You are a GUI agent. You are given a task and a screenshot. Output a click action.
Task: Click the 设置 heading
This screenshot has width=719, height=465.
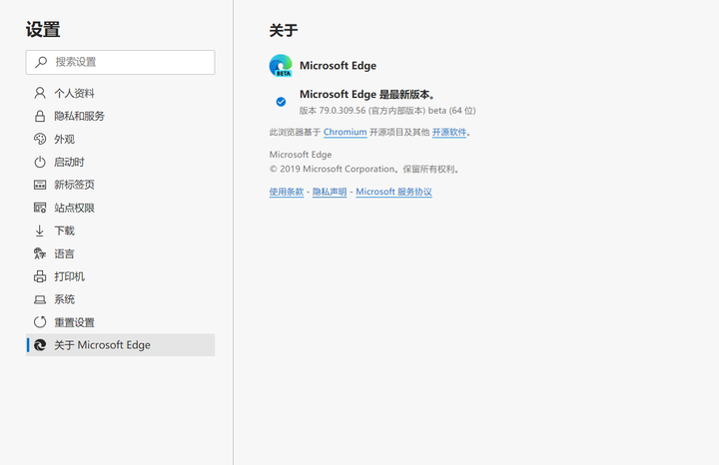tap(43, 30)
